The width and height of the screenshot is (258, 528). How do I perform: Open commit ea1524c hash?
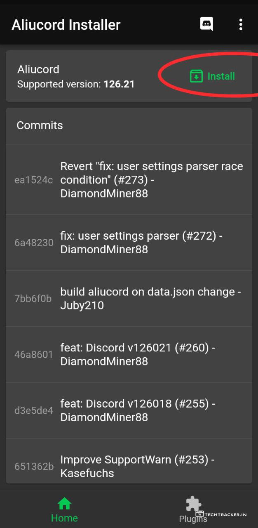pyautogui.click(x=33, y=180)
